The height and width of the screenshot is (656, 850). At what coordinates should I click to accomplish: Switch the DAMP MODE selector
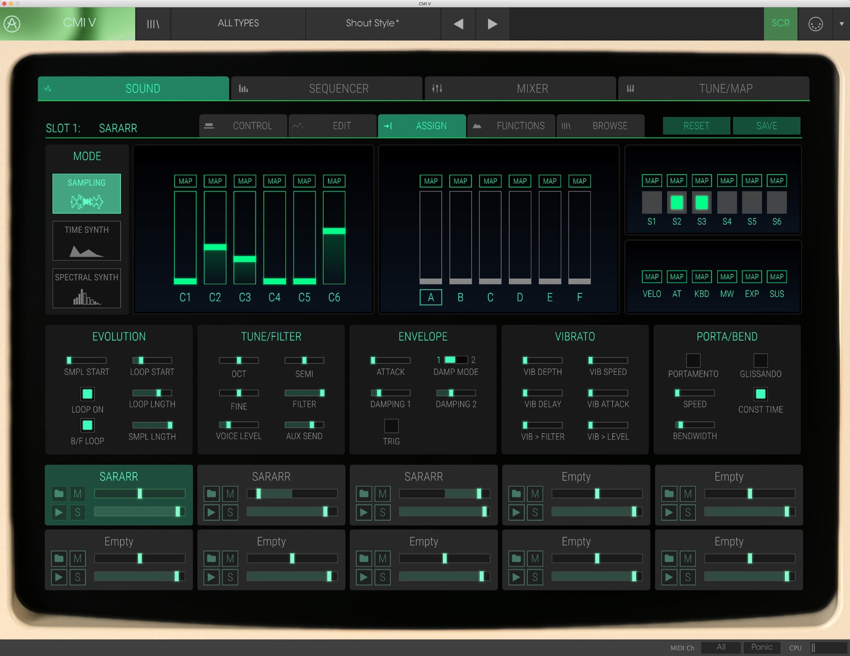click(x=456, y=360)
